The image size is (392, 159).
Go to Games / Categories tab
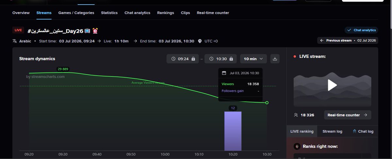pyautogui.click(x=76, y=13)
